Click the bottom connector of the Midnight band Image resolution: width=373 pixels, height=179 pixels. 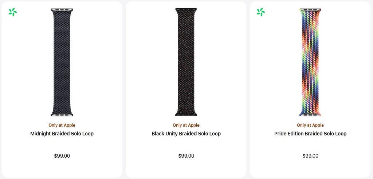tap(62, 114)
